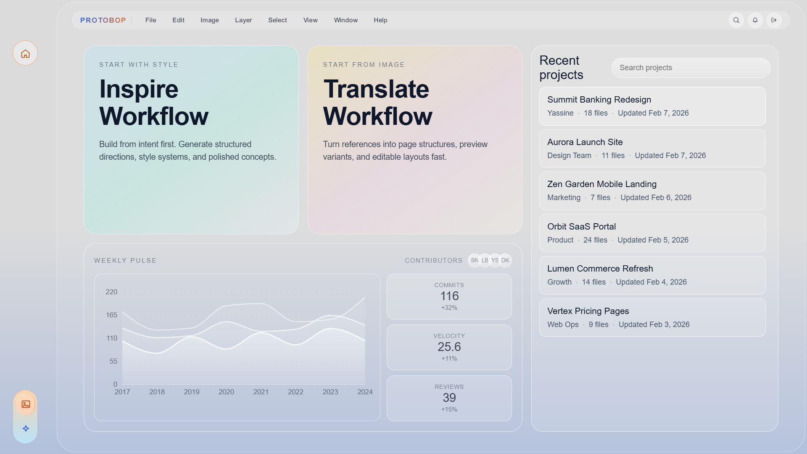This screenshot has width=807, height=454.
Task: Start the Inspire Workflow card
Action: coord(191,140)
